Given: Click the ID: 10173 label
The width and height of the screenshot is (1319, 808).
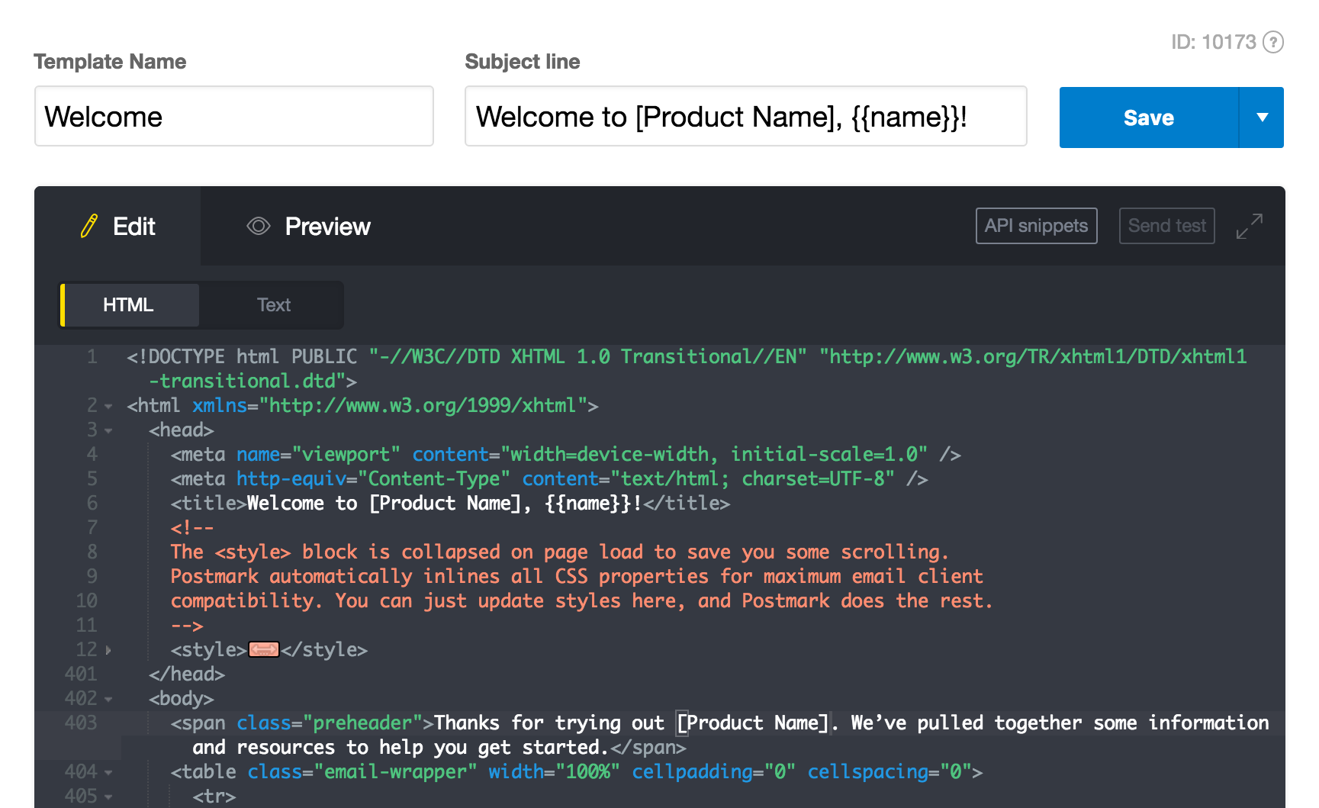Looking at the screenshot, I should [1213, 42].
